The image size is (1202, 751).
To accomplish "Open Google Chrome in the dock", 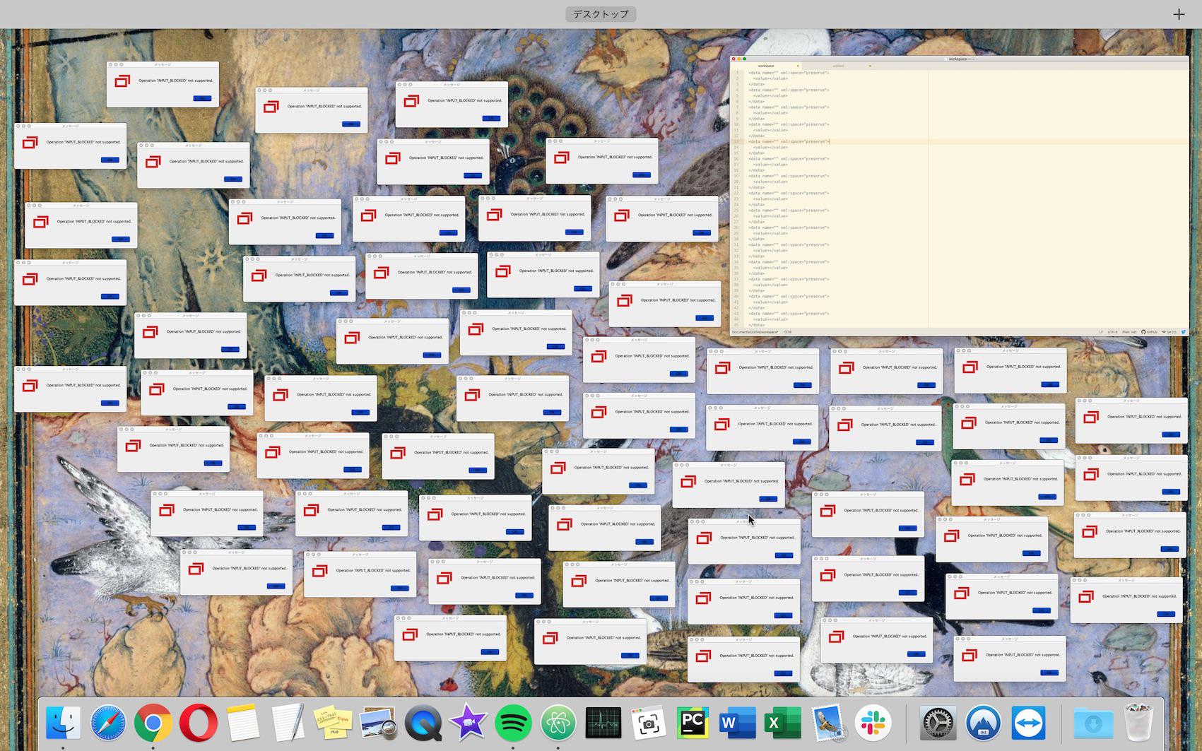I will click(153, 723).
